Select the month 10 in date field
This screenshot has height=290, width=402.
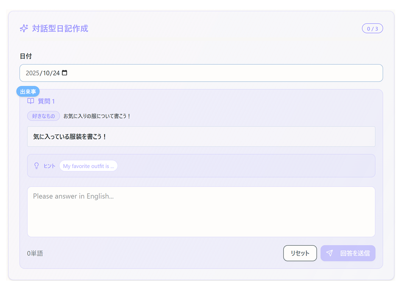[46, 73]
